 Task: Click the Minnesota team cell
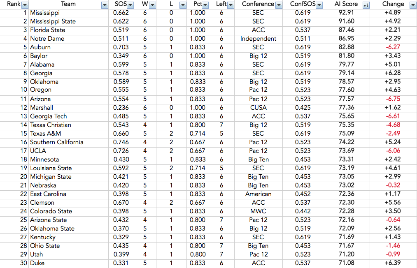pyautogui.click(x=68, y=159)
